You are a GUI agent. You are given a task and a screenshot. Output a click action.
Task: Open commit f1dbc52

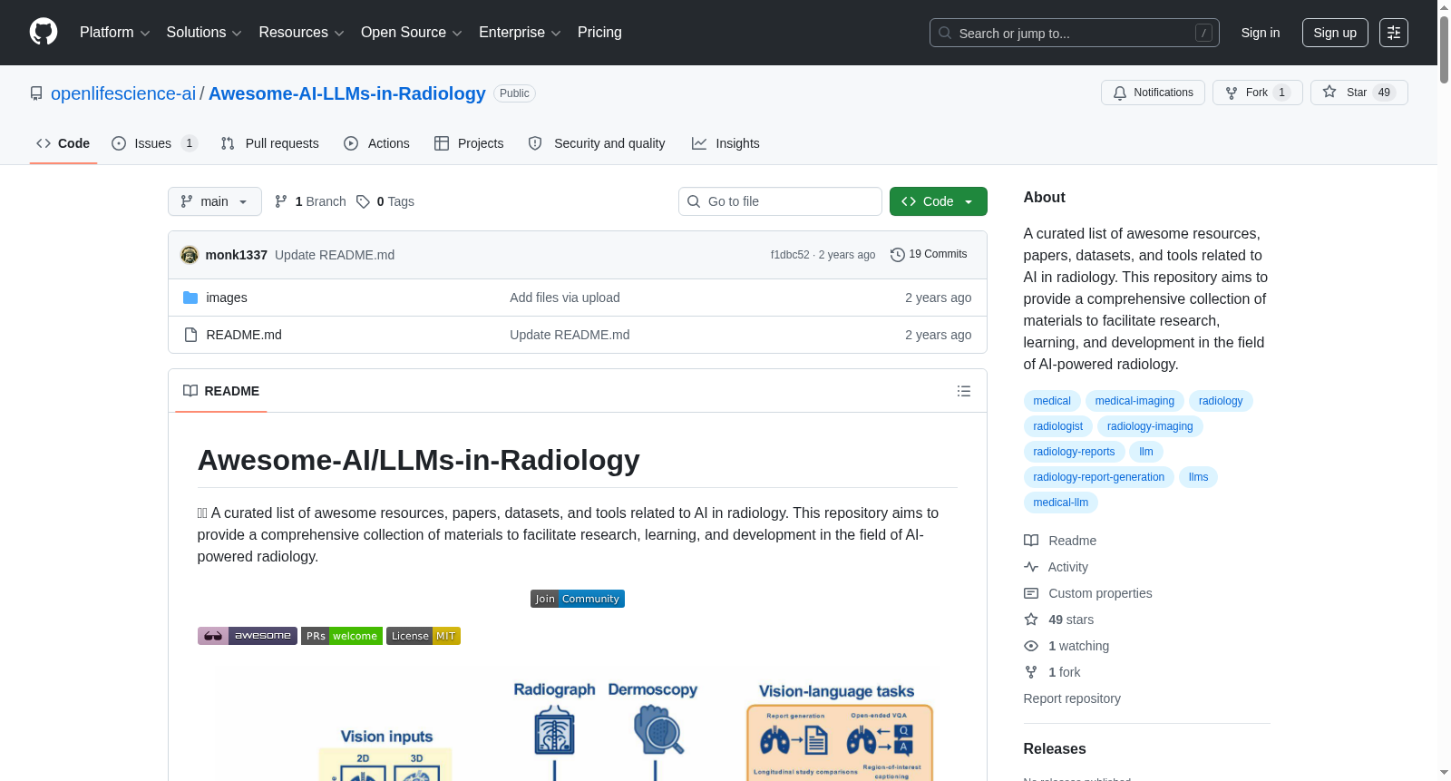[x=790, y=255]
